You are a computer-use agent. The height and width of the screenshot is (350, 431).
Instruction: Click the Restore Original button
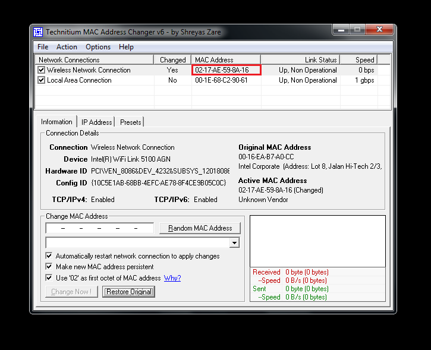(x=128, y=292)
